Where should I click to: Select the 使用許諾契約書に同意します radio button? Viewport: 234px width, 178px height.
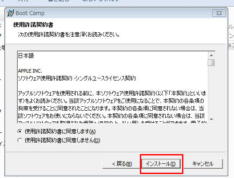(x=20, y=132)
